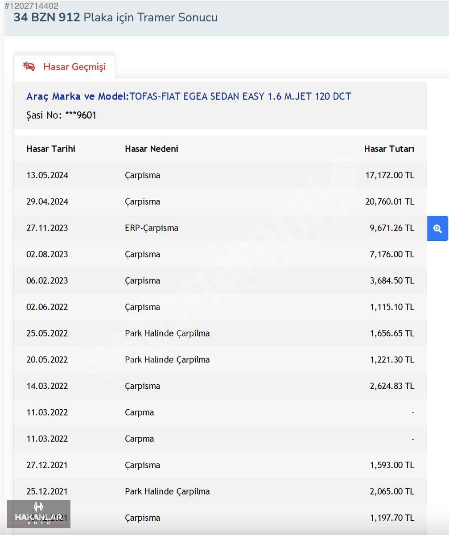
Task: Select the amount 9,671.26 TL
Action: point(392,228)
